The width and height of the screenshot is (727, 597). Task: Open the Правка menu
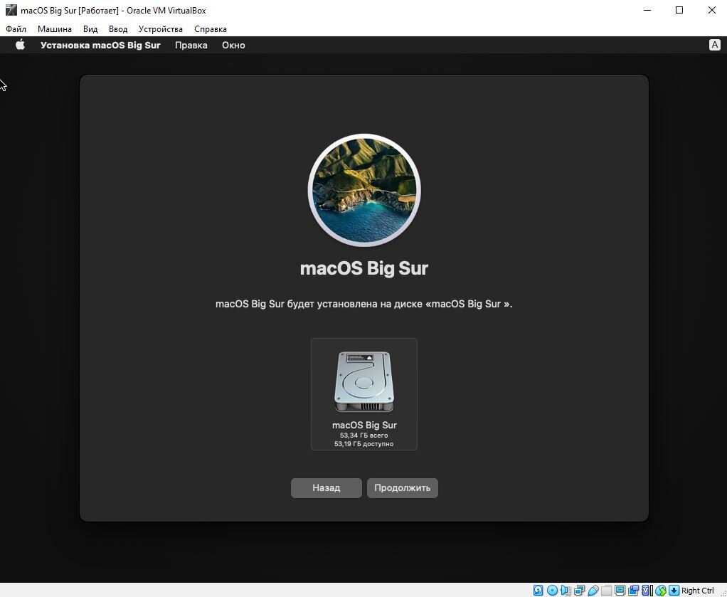[x=191, y=45]
